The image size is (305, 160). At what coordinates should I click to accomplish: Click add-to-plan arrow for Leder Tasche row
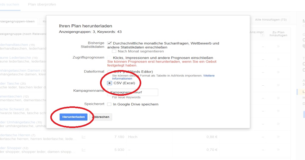click(278, 85)
